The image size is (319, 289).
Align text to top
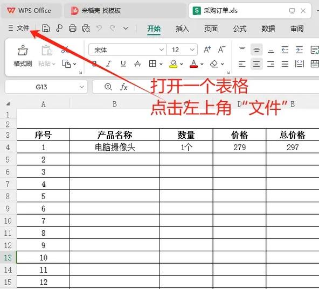coord(242,50)
